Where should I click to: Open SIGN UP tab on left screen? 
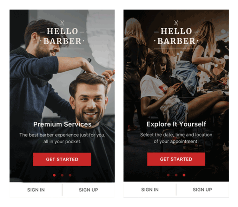coord(89,190)
